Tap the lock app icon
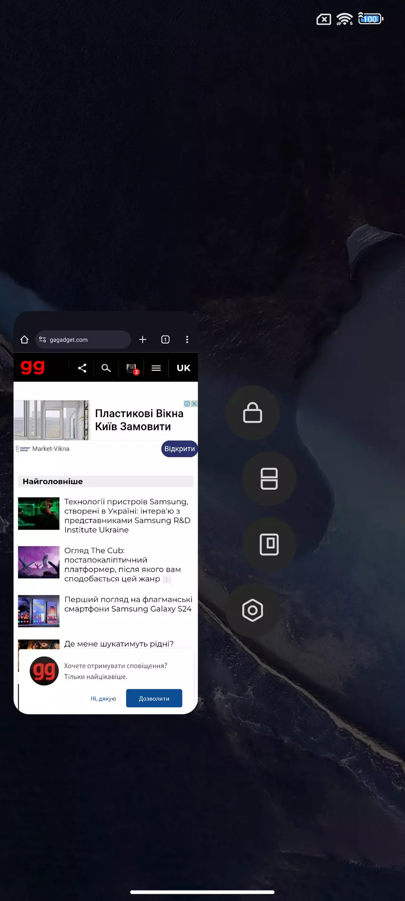Viewport: 405px width, 901px height. click(x=253, y=413)
